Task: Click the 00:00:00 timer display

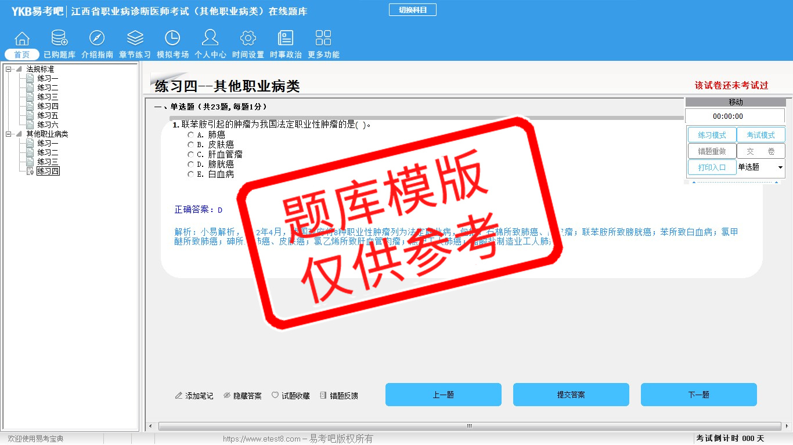Action: [735, 116]
